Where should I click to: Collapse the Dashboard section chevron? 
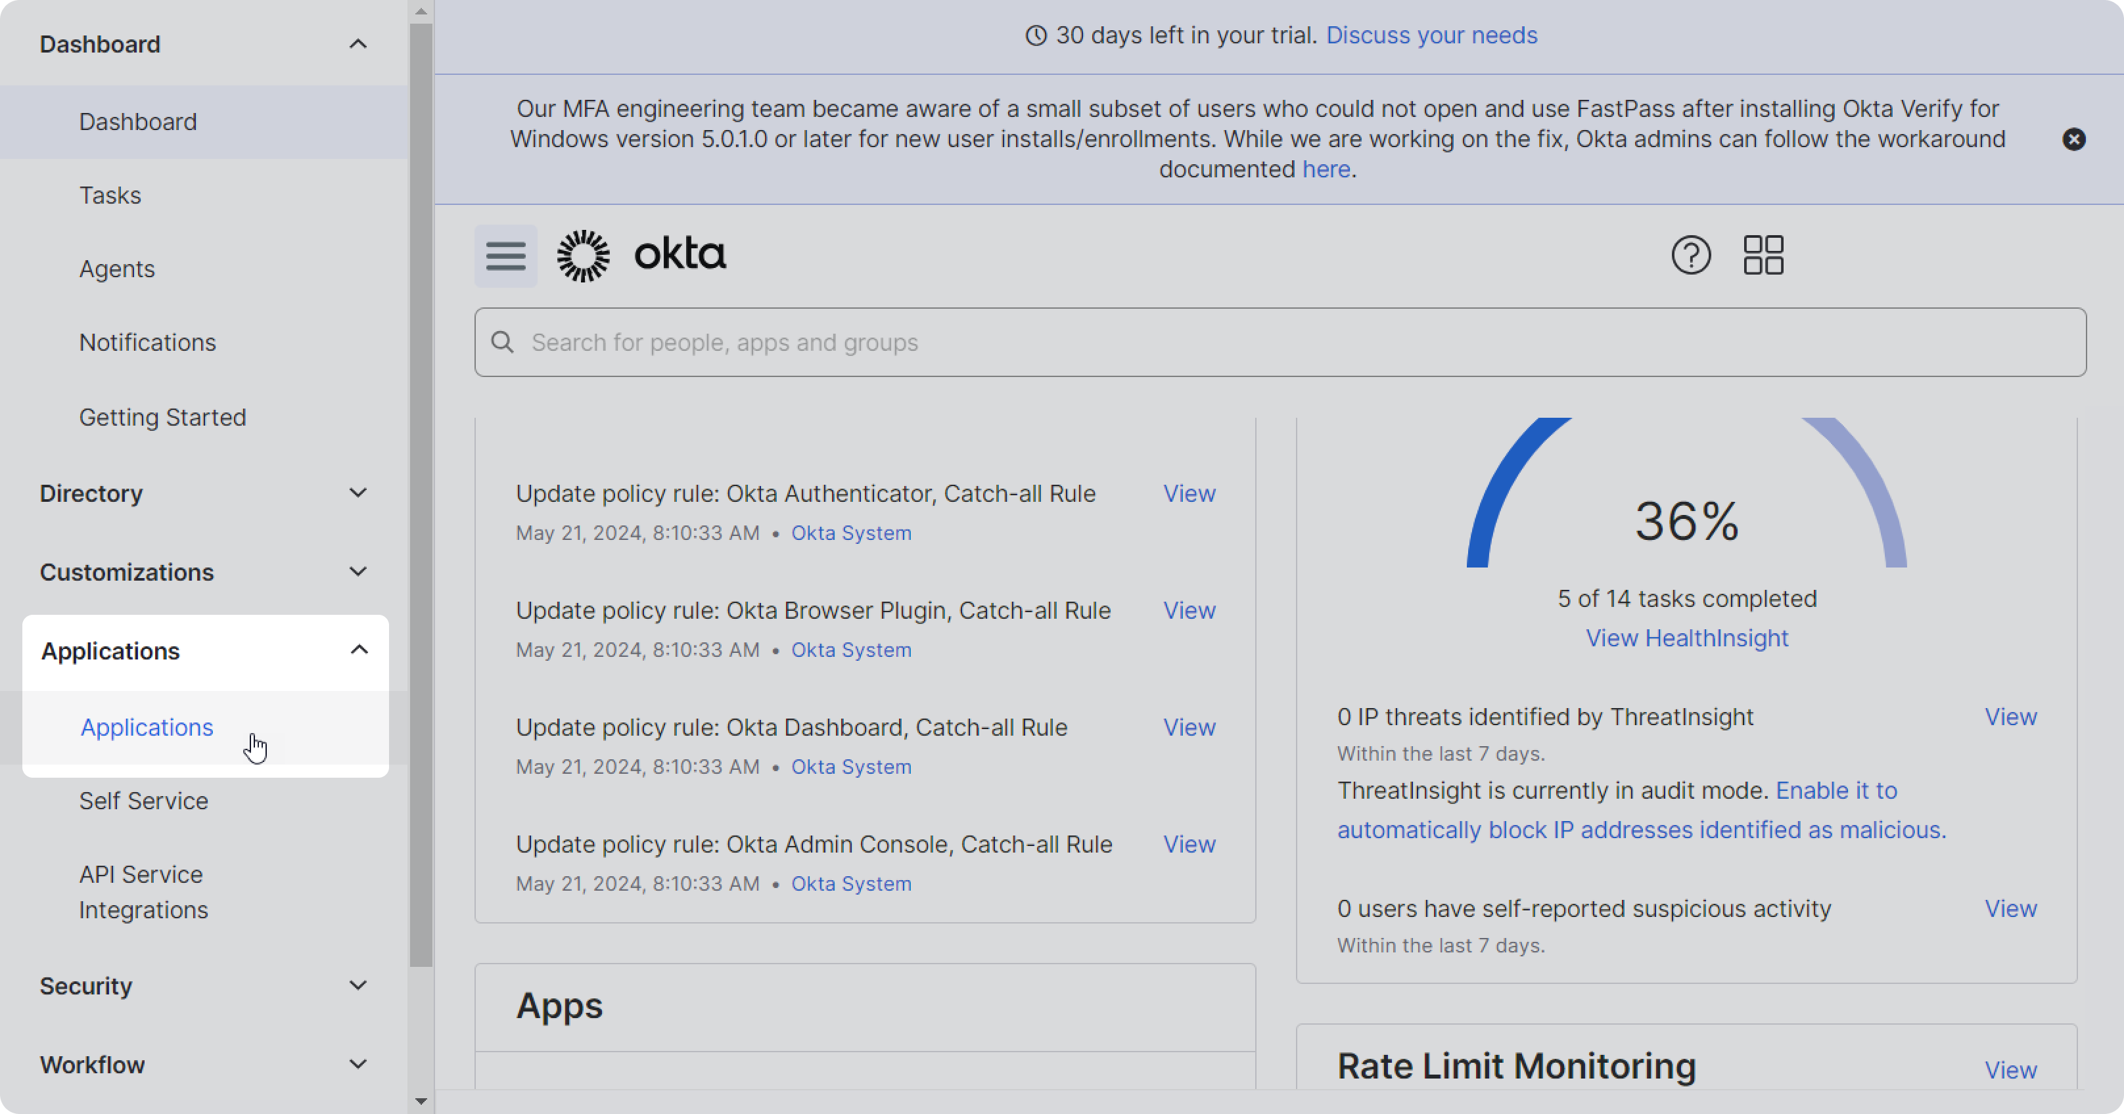coord(358,43)
